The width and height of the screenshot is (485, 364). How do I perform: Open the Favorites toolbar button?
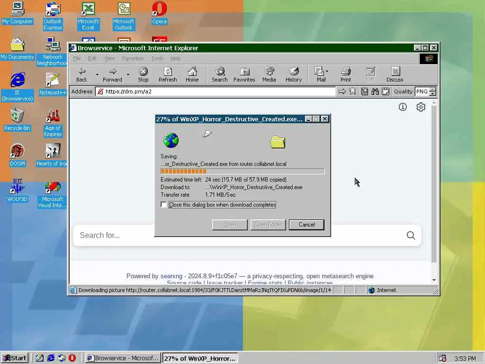pyautogui.click(x=244, y=75)
